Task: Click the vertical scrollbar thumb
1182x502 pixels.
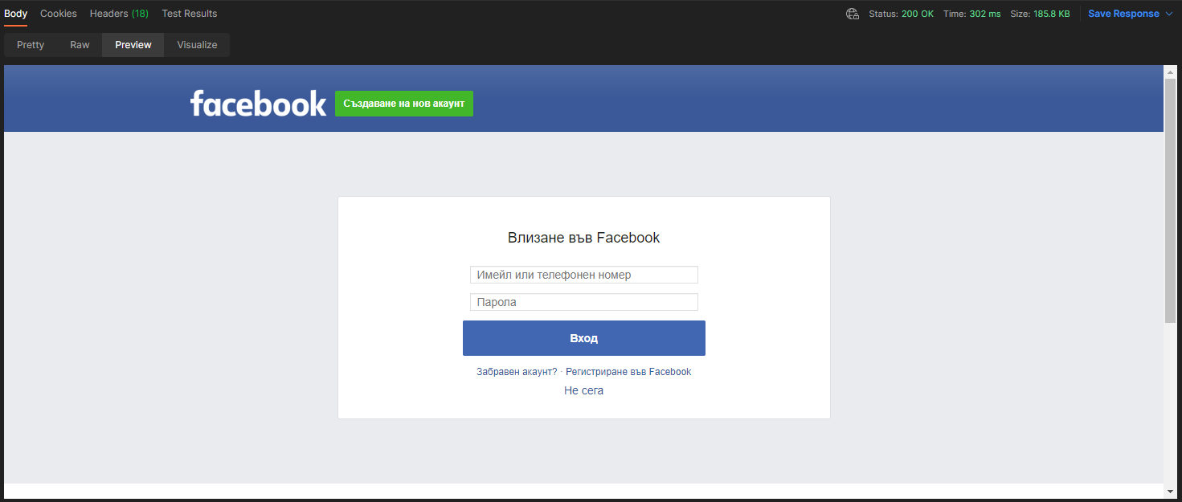Action: coord(1171,201)
